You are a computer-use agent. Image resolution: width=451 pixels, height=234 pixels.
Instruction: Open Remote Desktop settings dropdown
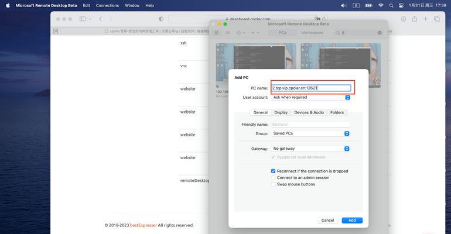241,33
